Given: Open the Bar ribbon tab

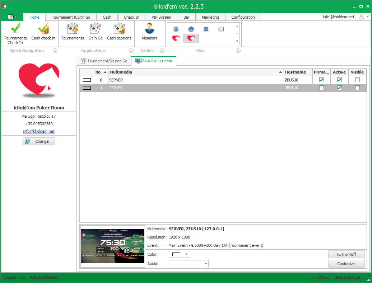Looking at the screenshot, I should pyautogui.click(x=186, y=17).
